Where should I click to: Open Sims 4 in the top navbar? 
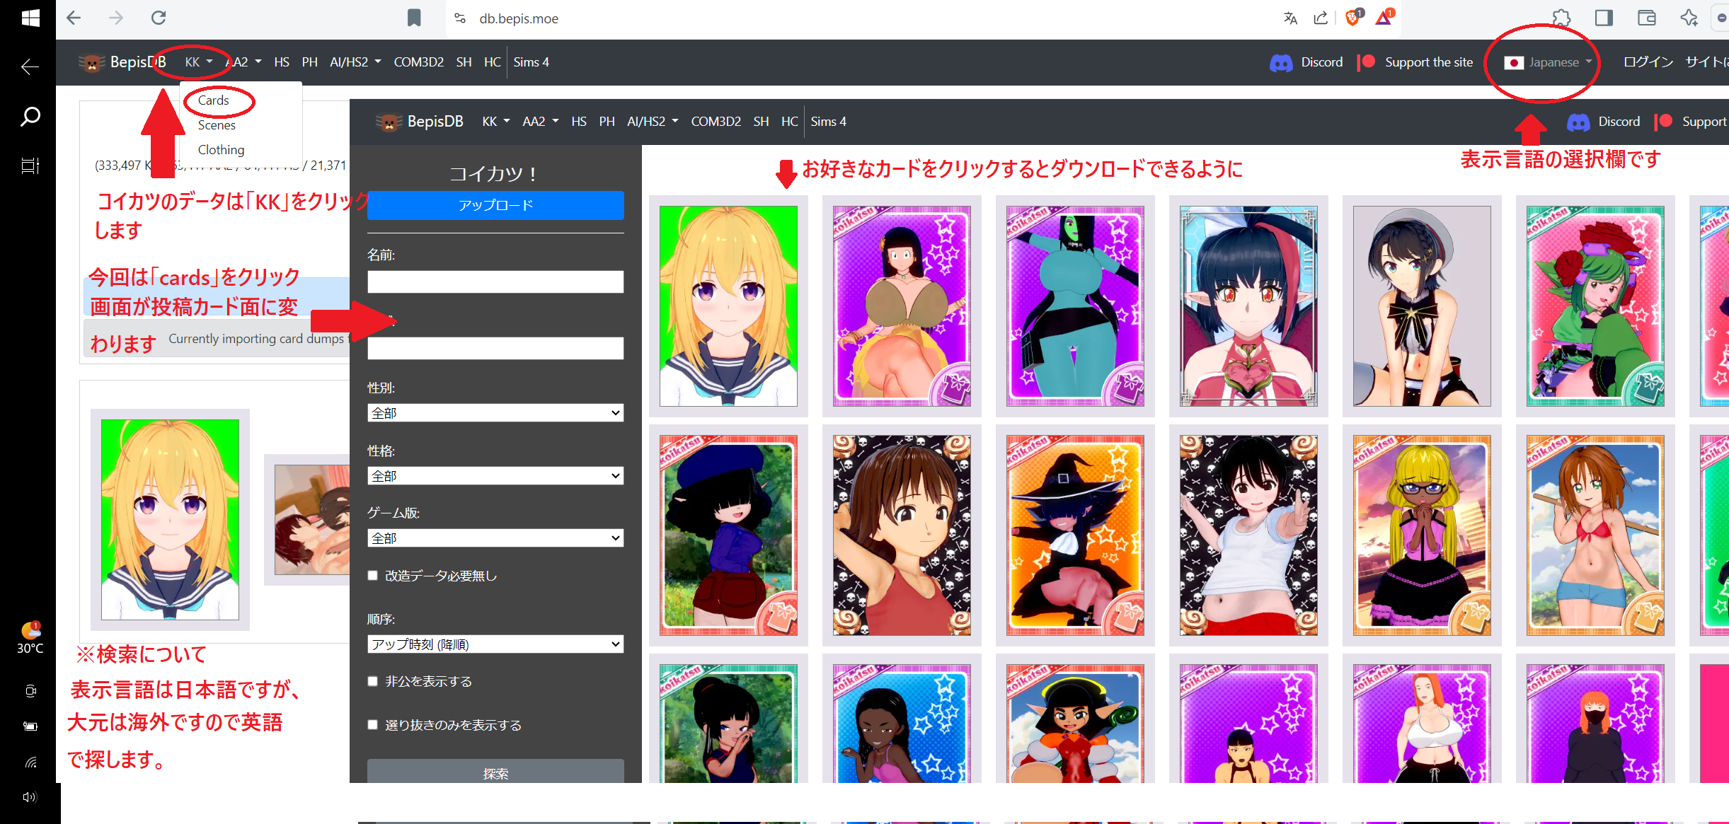(531, 62)
